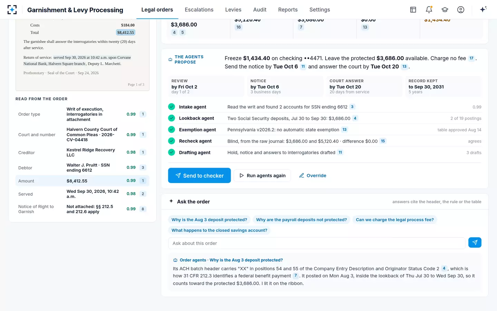Open the graduation cap training icon
This screenshot has height=311, width=497.
[445, 10]
